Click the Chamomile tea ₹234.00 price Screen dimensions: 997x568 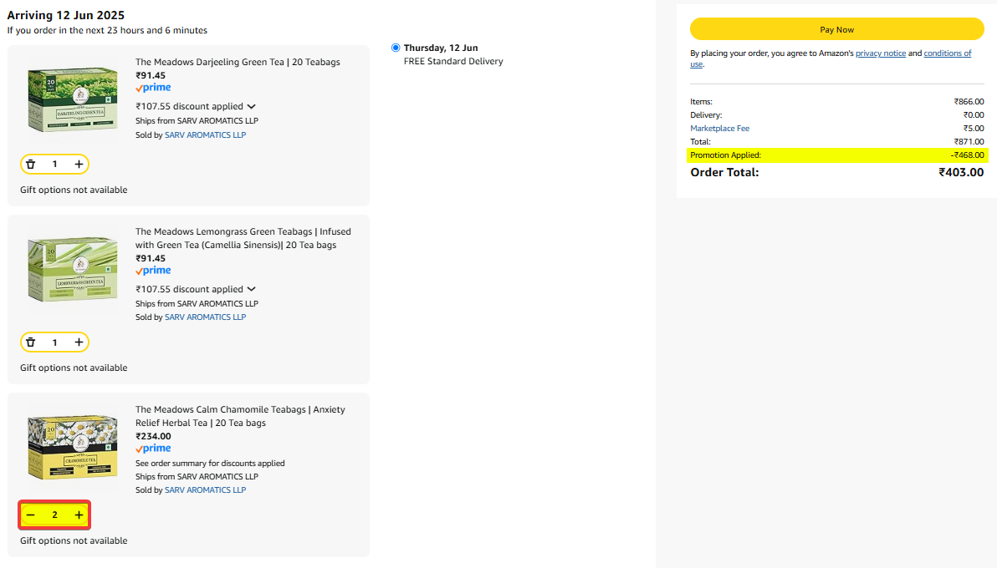click(153, 437)
